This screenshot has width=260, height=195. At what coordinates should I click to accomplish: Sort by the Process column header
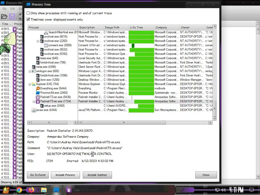(53, 27)
